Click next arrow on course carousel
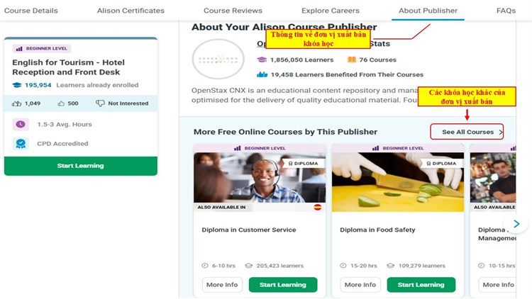 click(516, 224)
